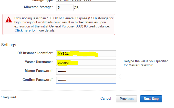The image size is (174, 108).
Task: Click the '* Required' footnote
Action: (x=8, y=97)
